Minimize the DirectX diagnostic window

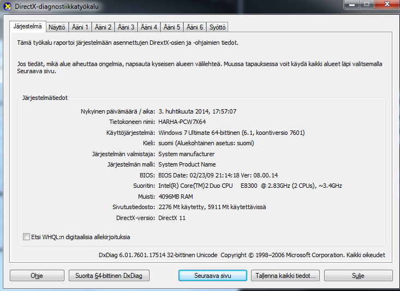click(x=352, y=4)
